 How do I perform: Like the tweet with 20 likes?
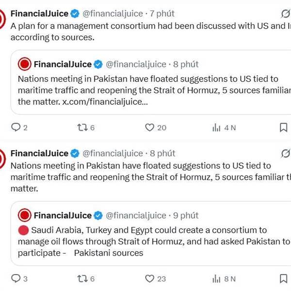click(x=150, y=128)
